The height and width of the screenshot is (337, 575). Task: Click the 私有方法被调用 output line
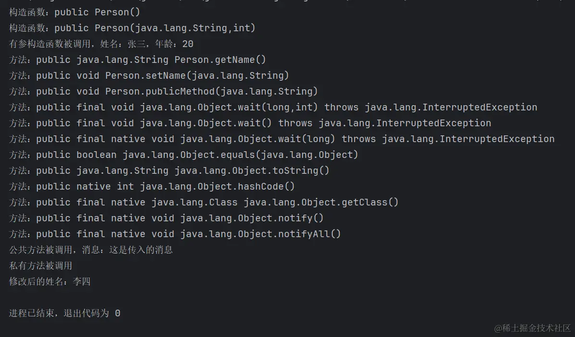pyautogui.click(x=41, y=266)
